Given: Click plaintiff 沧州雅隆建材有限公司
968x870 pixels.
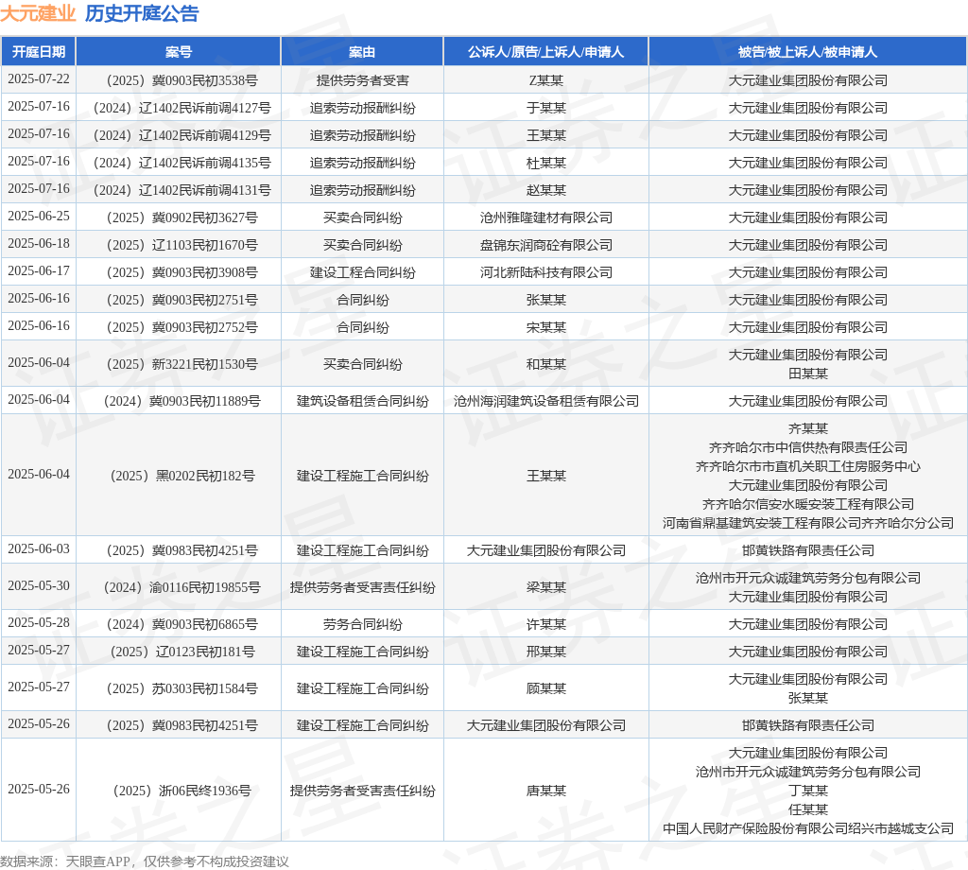Looking at the screenshot, I should point(545,217).
